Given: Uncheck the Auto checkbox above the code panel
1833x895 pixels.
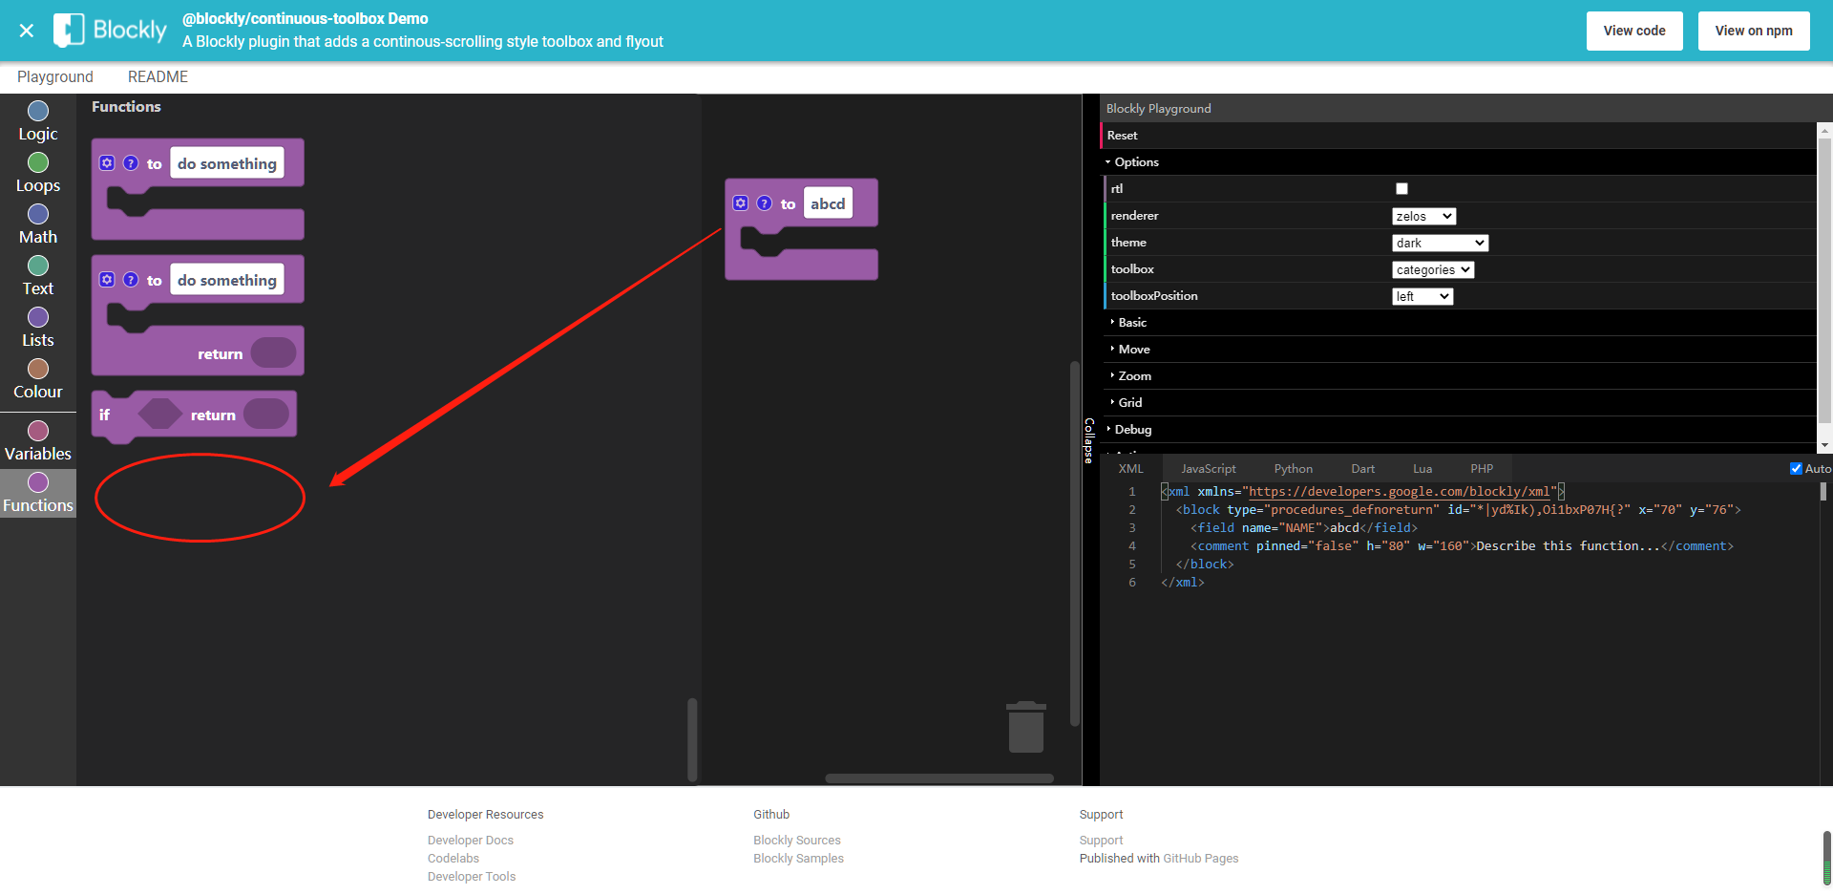Looking at the screenshot, I should pyautogui.click(x=1796, y=468).
